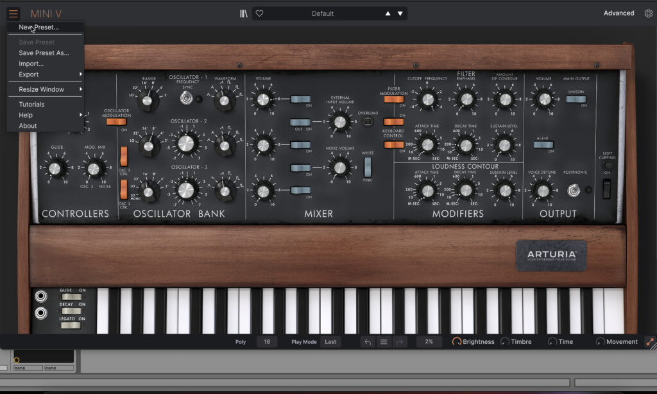Open the edit history list icon

point(384,342)
